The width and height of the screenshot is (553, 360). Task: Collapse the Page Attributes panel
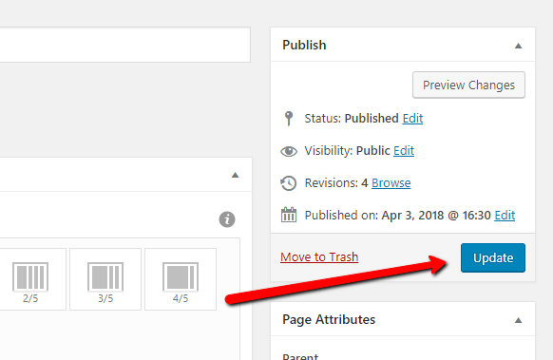click(x=518, y=320)
